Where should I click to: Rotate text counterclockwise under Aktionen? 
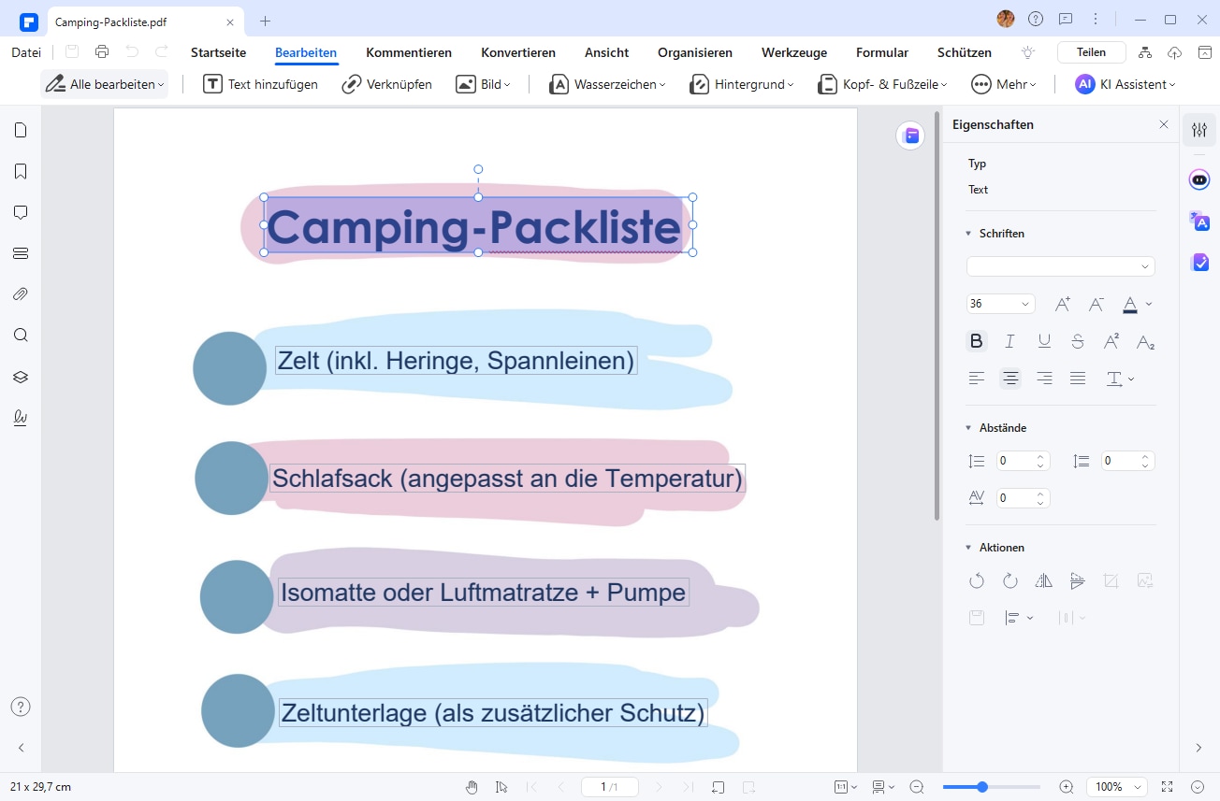977,581
